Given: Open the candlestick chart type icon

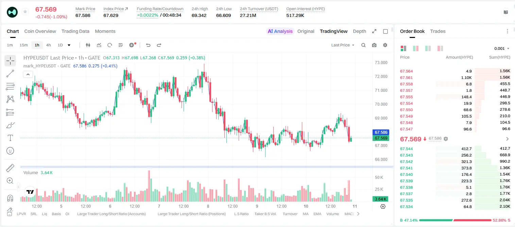Looking at the screenshot, I should click(88, 45).
